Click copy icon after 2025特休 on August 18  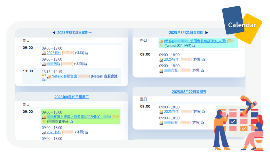86,53
